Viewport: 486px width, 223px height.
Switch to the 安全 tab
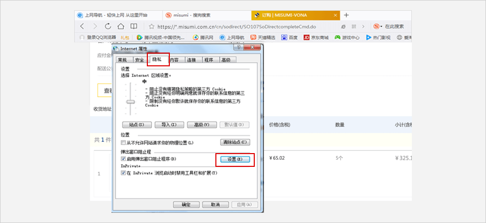139,60
